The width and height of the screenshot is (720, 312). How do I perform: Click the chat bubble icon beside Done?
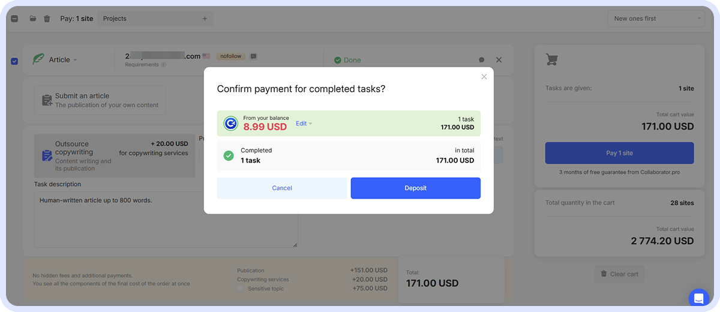pos(481,60)
